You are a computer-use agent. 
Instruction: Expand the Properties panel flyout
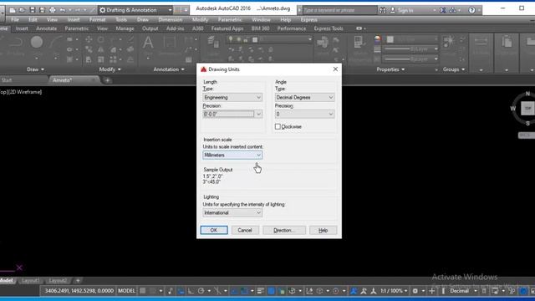click(x=390, y=69)
